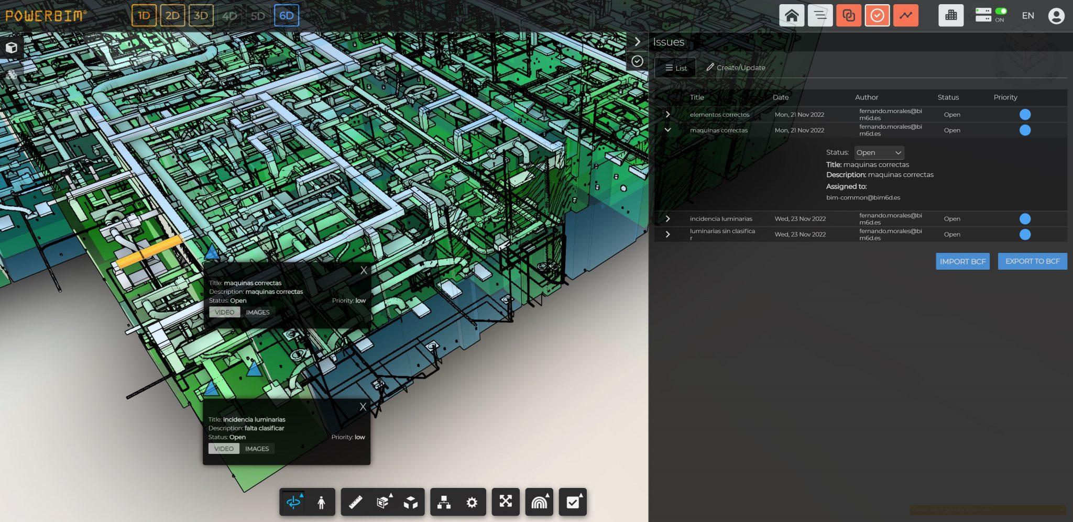Open the section box tool

pyautogui.click(x=382, y=502)
